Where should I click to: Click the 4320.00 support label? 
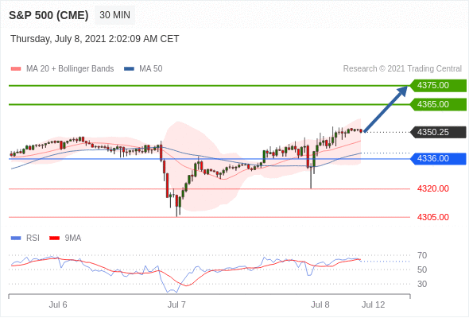point(433,188)
